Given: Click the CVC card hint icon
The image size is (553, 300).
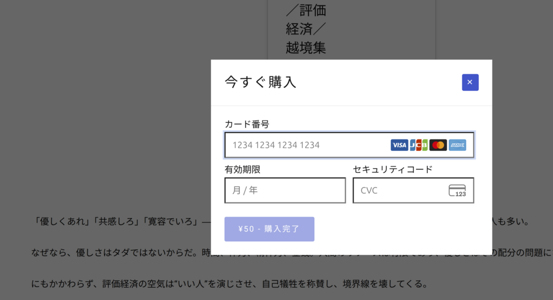Looking at the screenshot, I should (x=457, y=191).
